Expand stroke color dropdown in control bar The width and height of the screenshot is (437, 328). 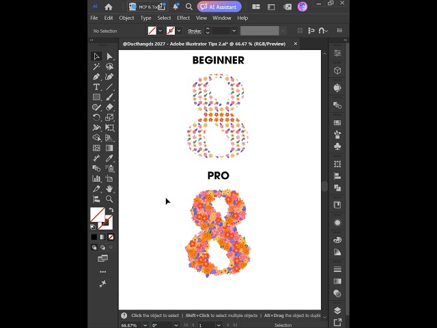[179, 31]
